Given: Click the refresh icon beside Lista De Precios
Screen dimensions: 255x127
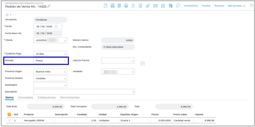Looking at the screenshot, I should pyautogui.click(x=143, y=64).
